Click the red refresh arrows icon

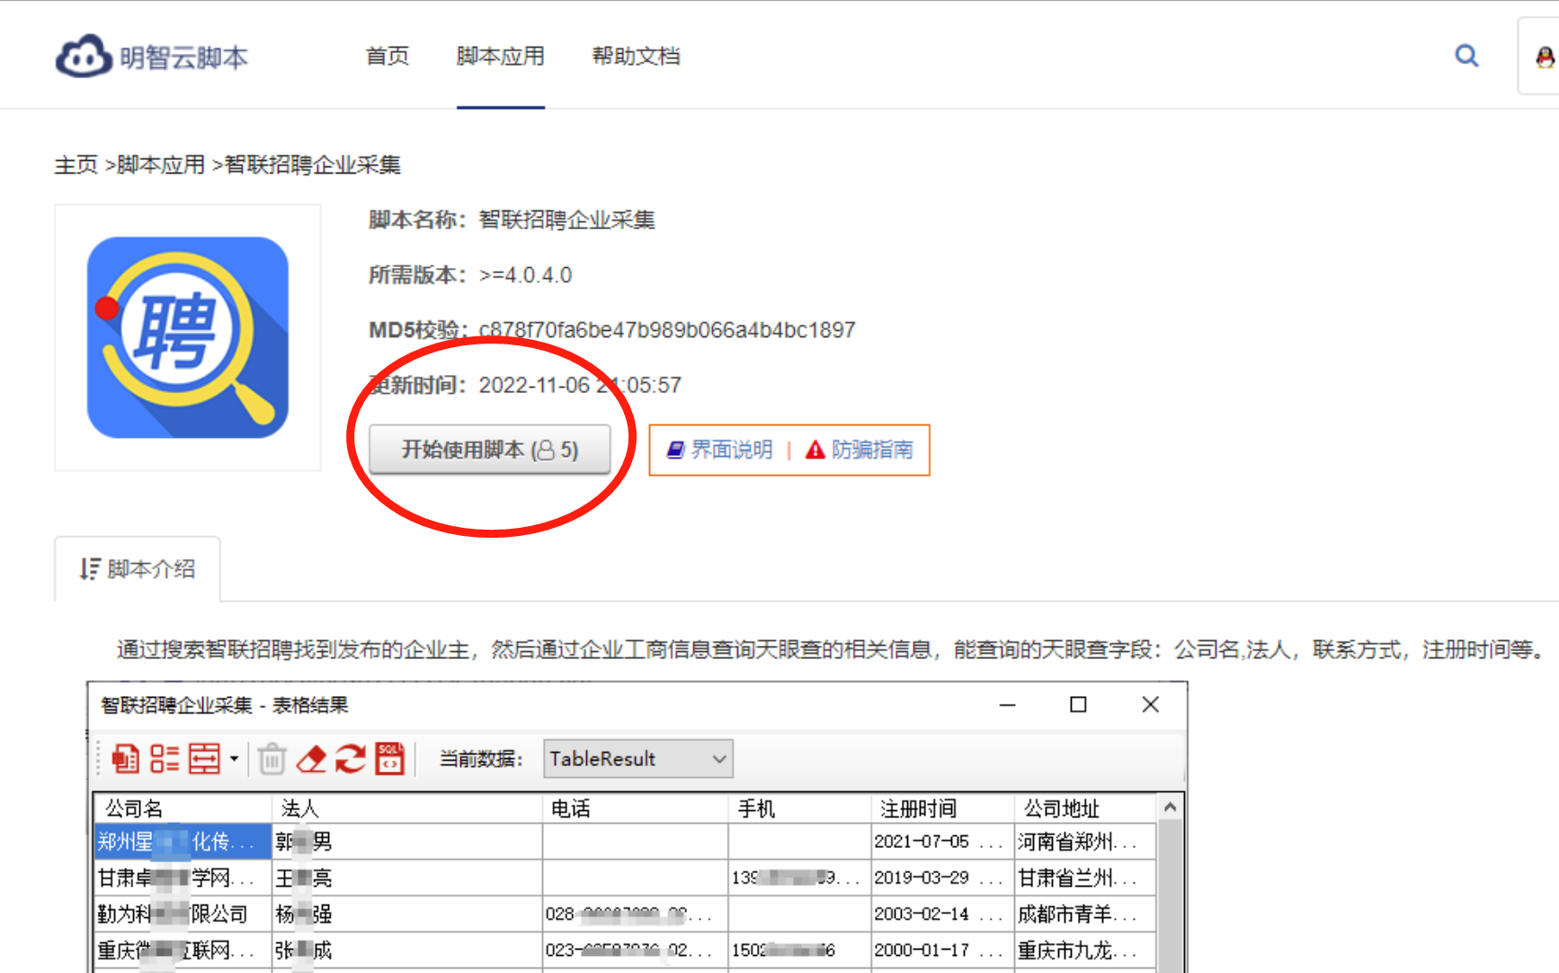coord(351,758)
